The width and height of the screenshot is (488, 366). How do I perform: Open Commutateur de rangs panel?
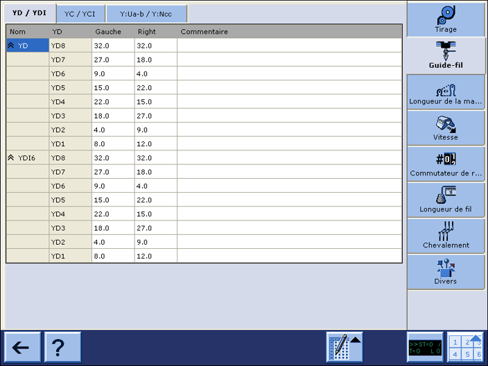coord(445,164)
